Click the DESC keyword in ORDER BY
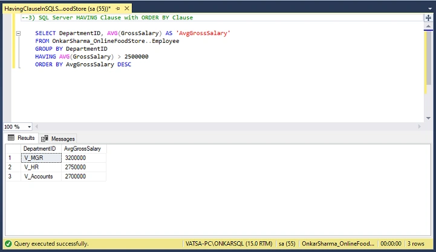Screen dimensions: 436x252 (125, 65)
